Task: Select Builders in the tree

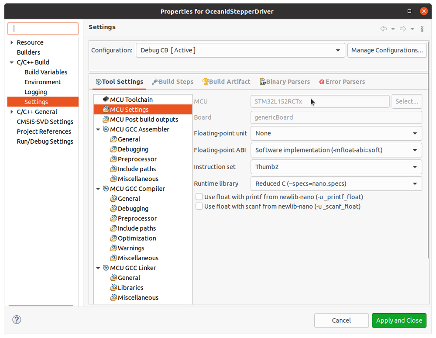Action: click(28, 52)
